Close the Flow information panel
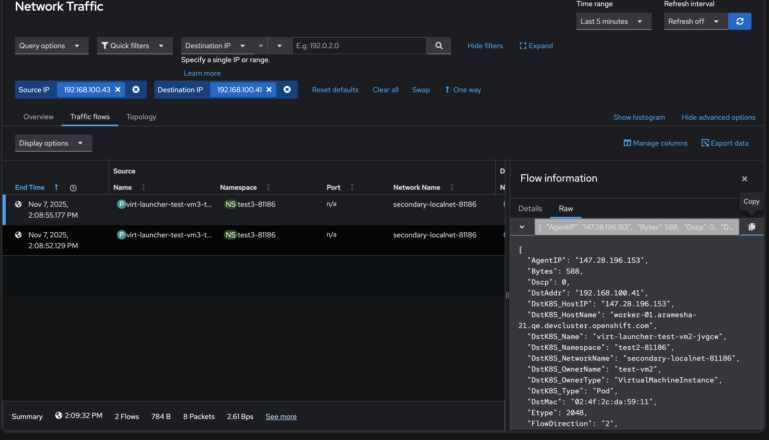This screenshot has height=440, width=769. point(744,179)
